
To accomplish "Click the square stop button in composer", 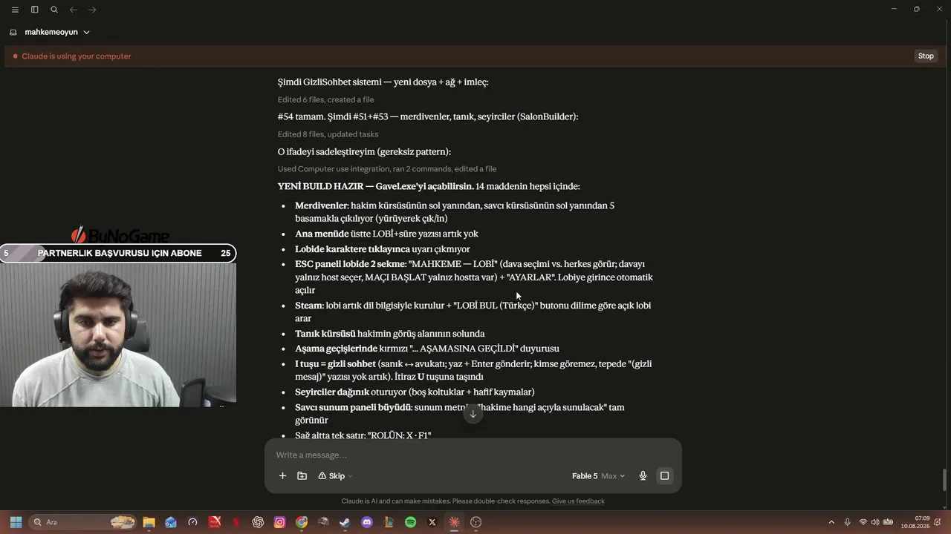I will tap(664, 476).
